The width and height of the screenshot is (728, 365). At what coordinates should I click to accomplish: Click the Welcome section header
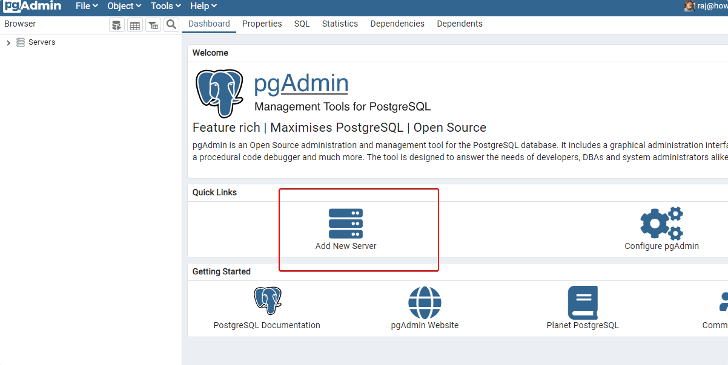coord(210,53)
